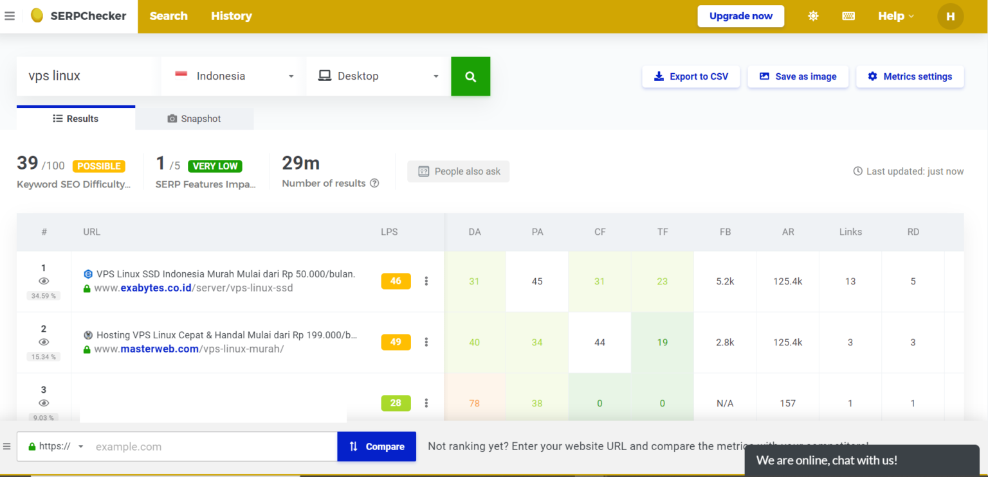Expand the Indonesia location dropdown

[x=234, y=76]
